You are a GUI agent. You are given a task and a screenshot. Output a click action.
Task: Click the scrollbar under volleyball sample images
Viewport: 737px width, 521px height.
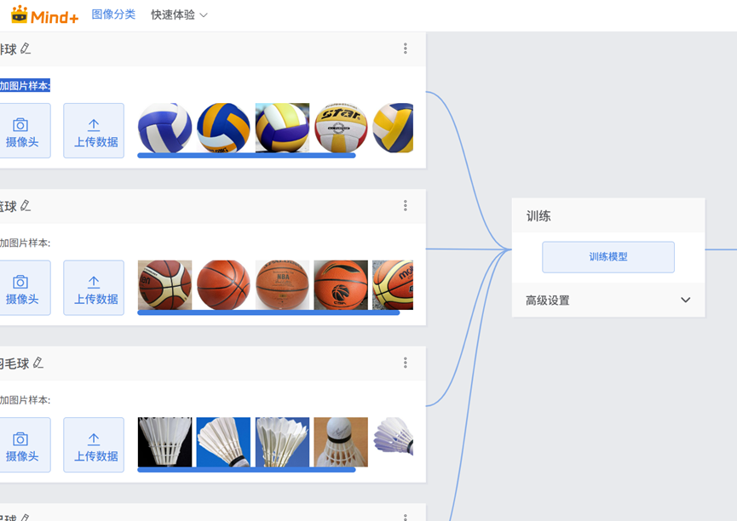click(246, 156)
